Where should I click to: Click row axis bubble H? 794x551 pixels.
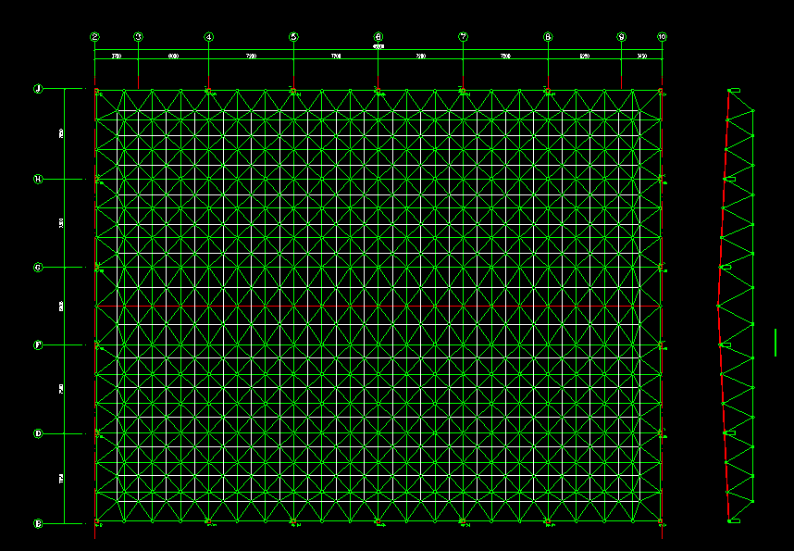(38, 179)
